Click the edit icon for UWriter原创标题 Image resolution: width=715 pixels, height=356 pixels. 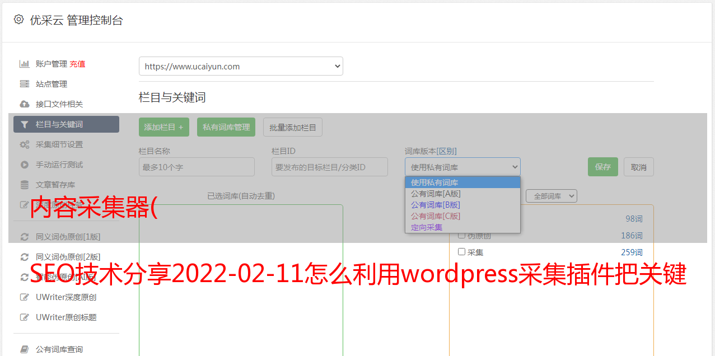tap(24, 317)
